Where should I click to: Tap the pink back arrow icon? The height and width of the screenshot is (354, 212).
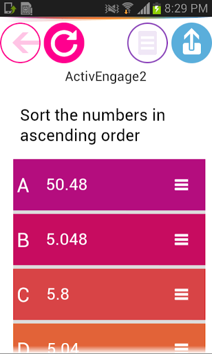20,43
